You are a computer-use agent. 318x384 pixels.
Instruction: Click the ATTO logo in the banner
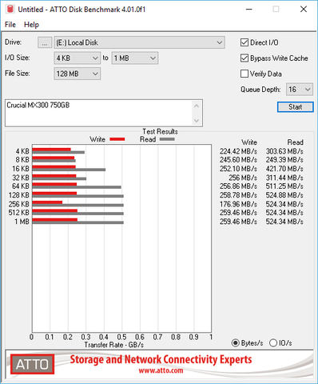(32, 364)
